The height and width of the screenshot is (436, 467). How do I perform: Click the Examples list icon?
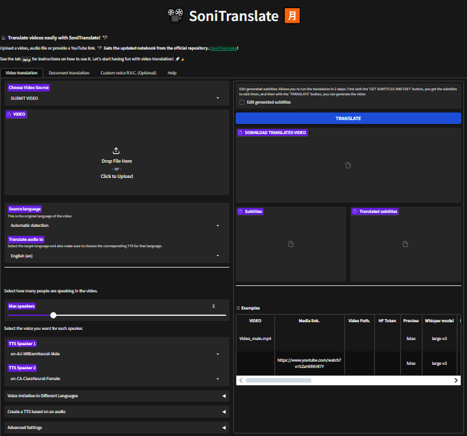coord(238,308)
